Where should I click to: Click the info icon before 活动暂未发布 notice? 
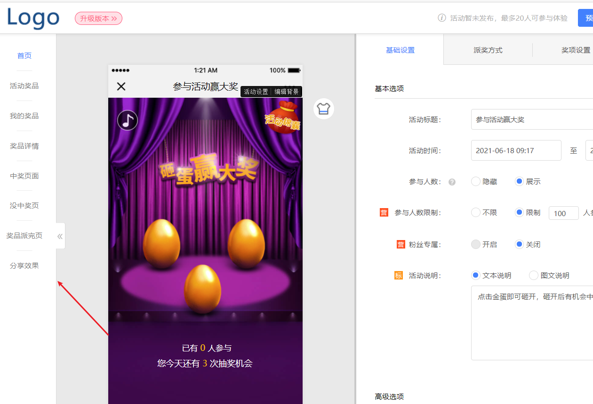(441, 18)
